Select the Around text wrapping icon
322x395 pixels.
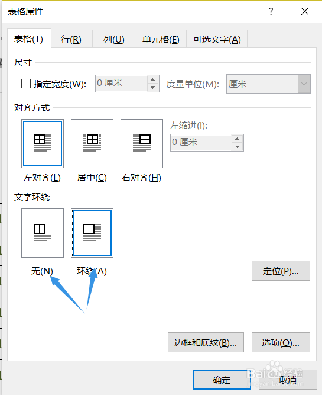point(92,233)
